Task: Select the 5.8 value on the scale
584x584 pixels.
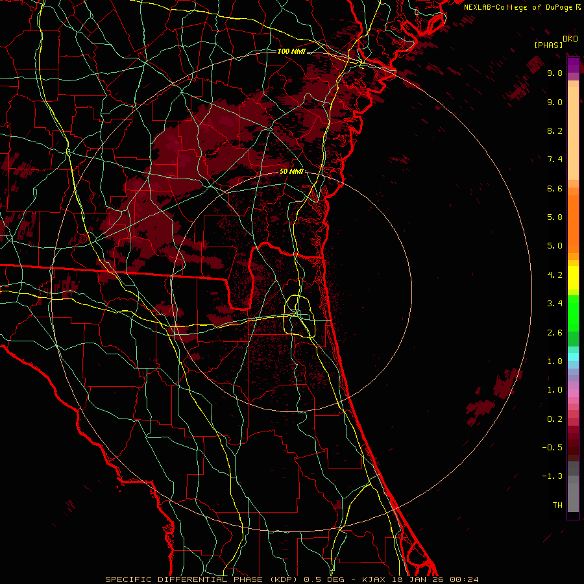Action: pos(555,217)
